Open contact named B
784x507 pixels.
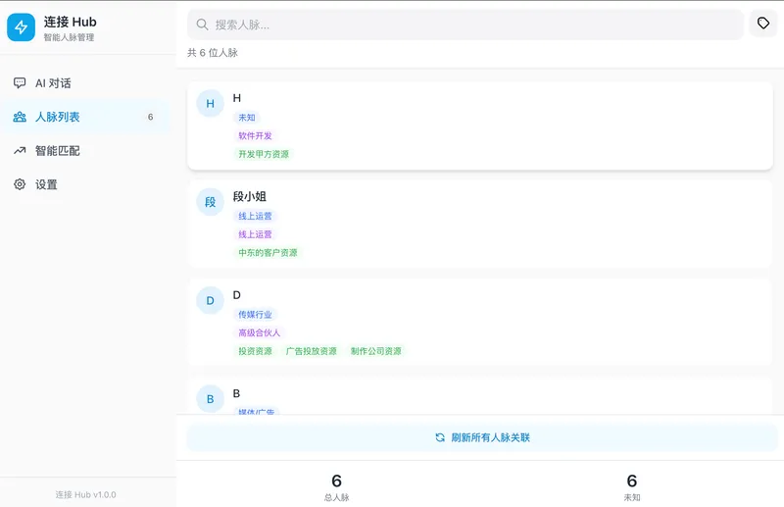(x=236, y=393)
